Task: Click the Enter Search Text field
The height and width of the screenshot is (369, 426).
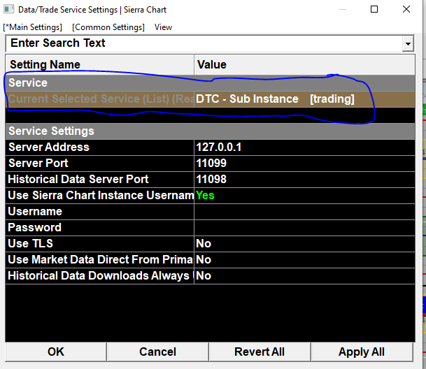Action: click(x=204, y=43)
